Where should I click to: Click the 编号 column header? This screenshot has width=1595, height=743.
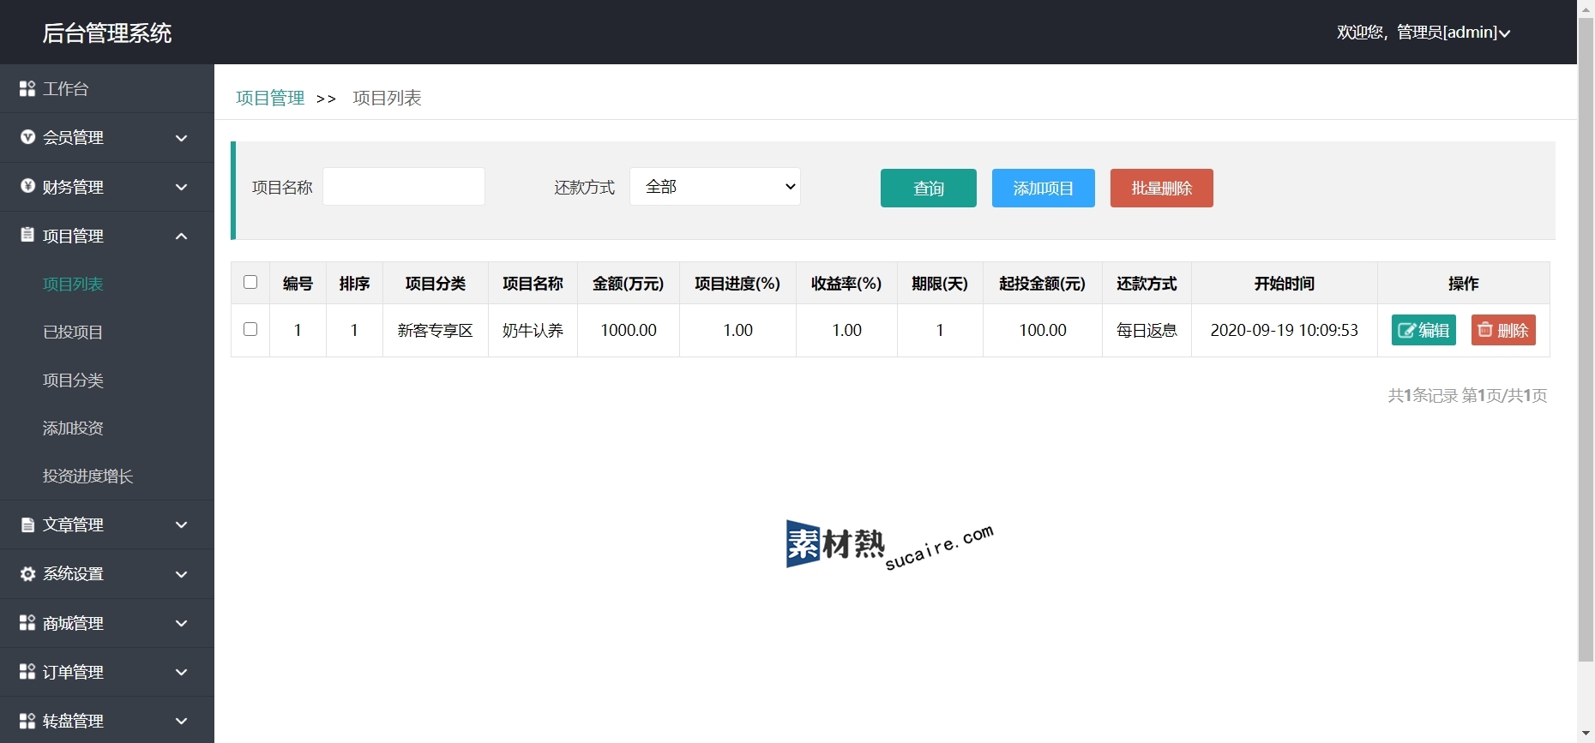pos(298,284)
